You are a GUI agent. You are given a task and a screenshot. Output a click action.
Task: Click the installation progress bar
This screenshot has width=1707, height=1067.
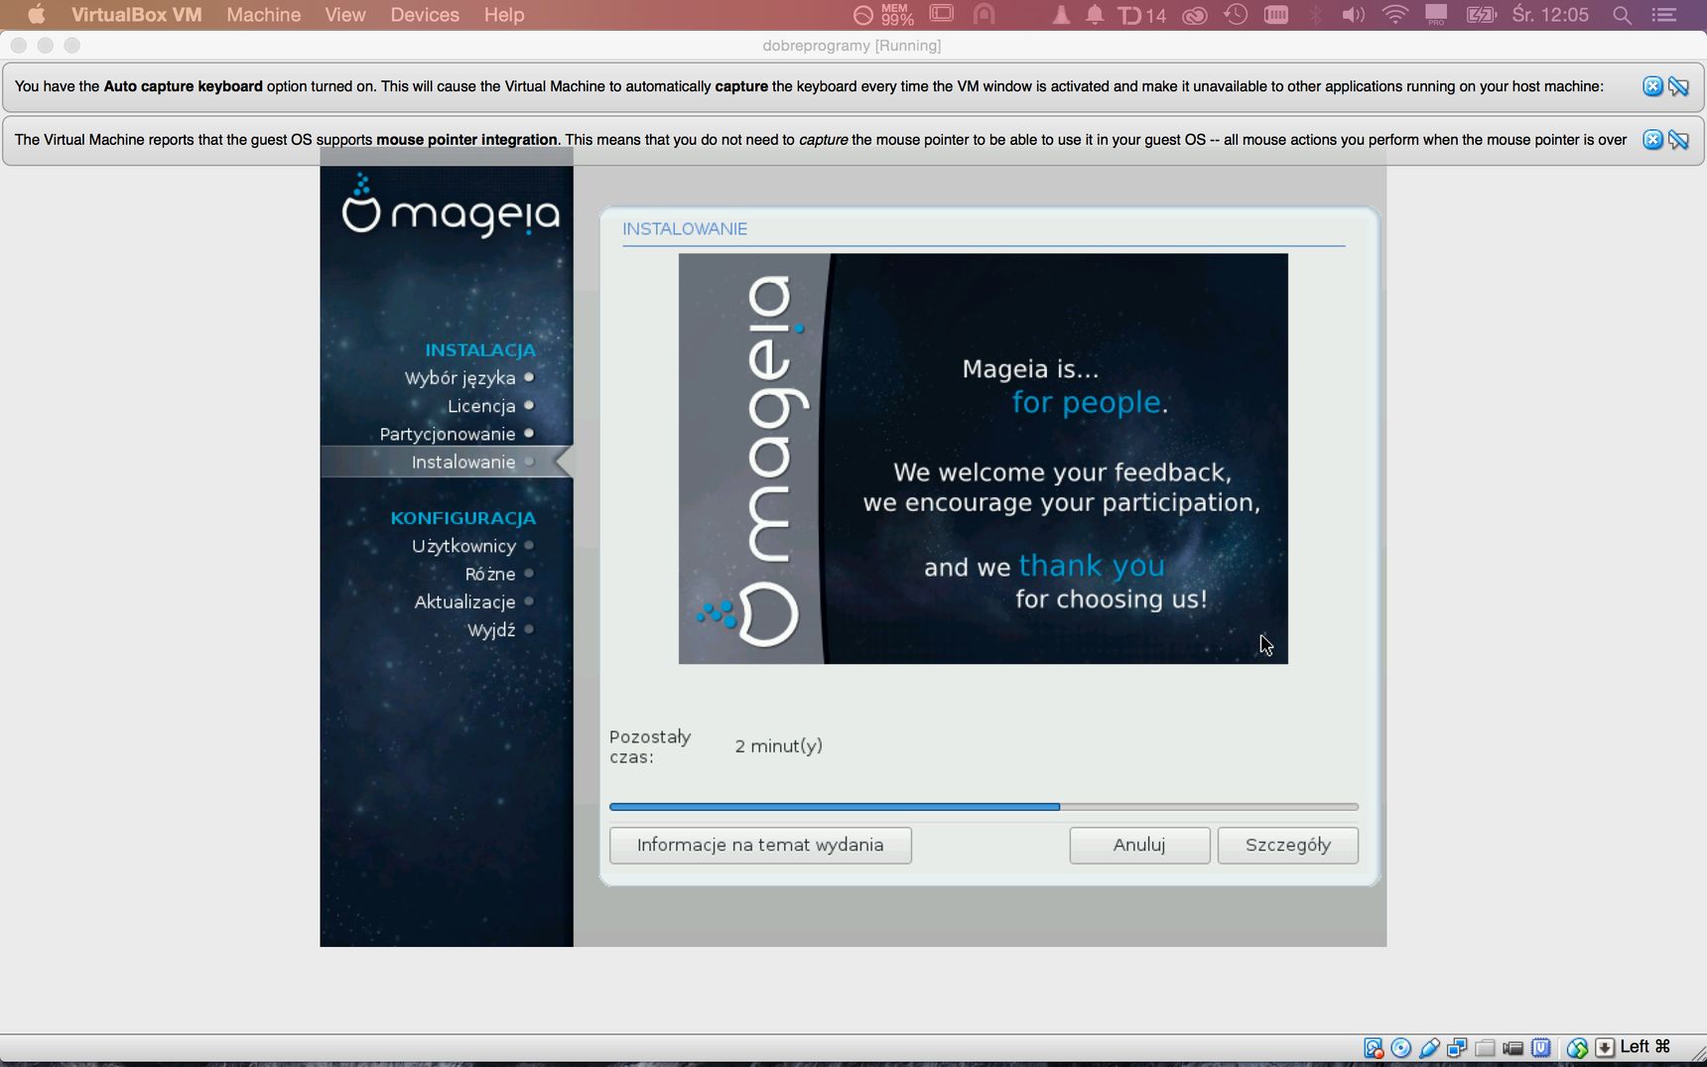pyautogui.click(x=984, y=807)
